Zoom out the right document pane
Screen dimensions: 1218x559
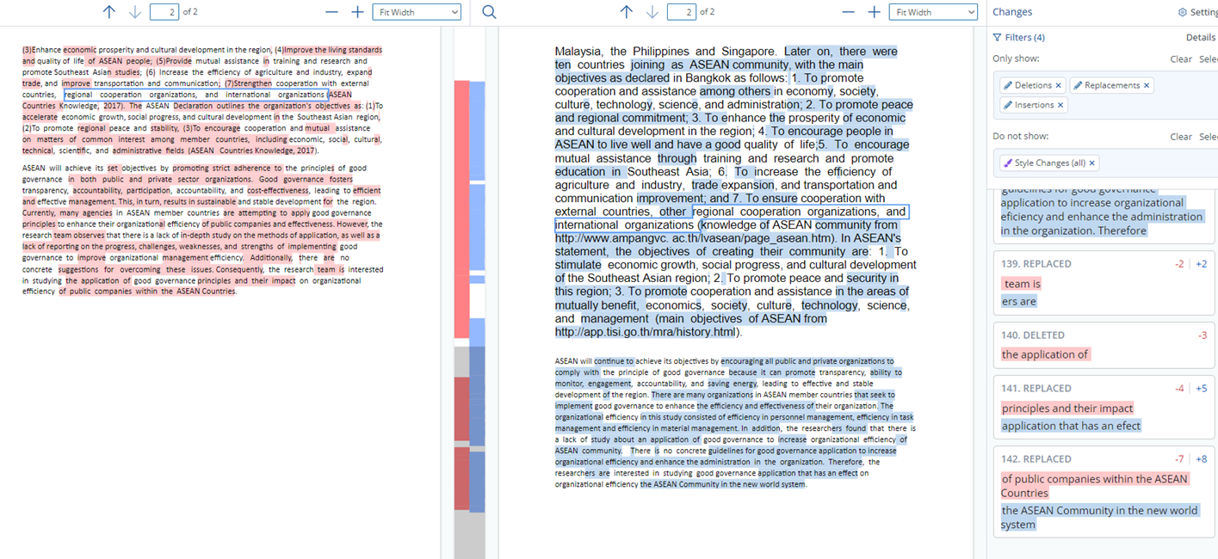click(x=848, y=12)
